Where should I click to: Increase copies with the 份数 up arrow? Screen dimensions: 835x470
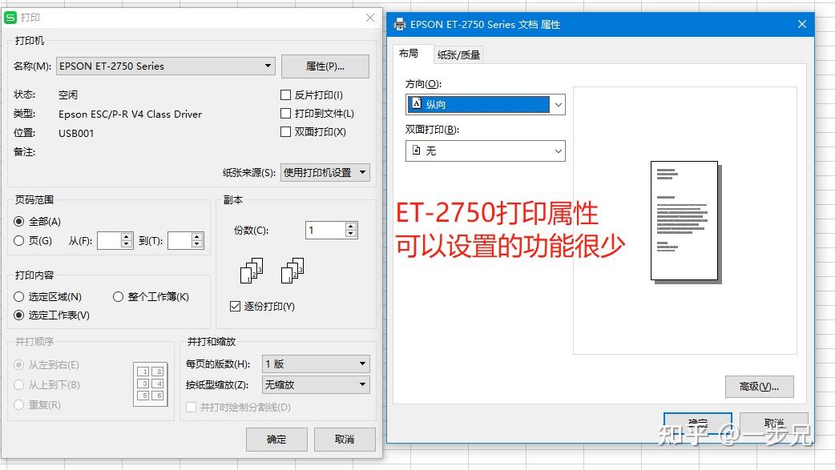[x=351, y=225]
